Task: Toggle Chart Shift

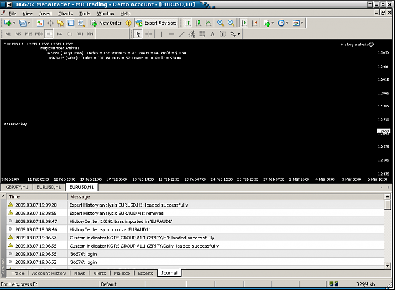Action: point(255,23)
